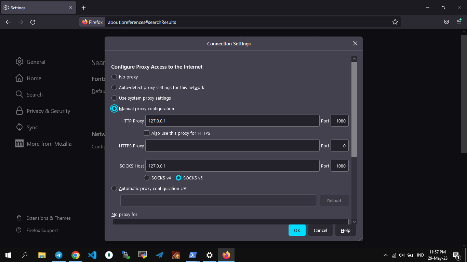The image size is (467, 262).
Task: Confirm connection settings with OK button
Action: pos(297,230)
